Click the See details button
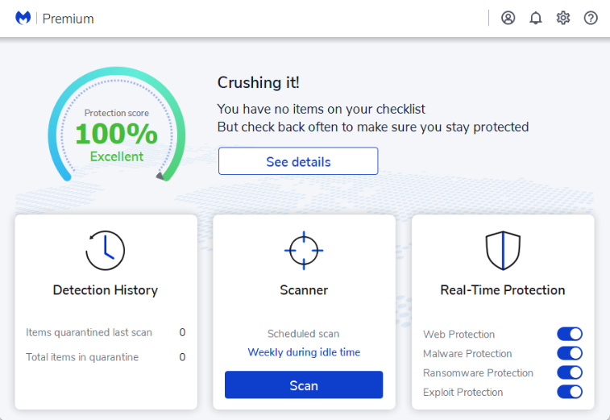Screen dimensions: 610x420 298,161
